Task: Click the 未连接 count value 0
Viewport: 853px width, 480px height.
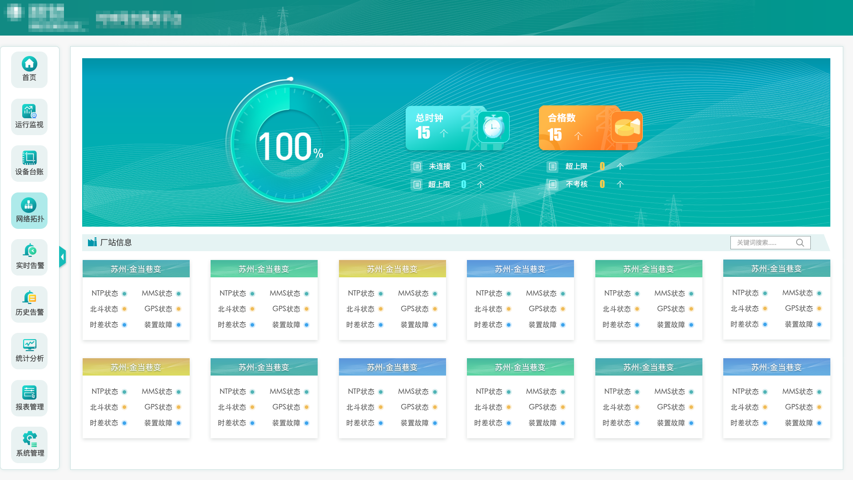Action: click(x=464, y=166)
